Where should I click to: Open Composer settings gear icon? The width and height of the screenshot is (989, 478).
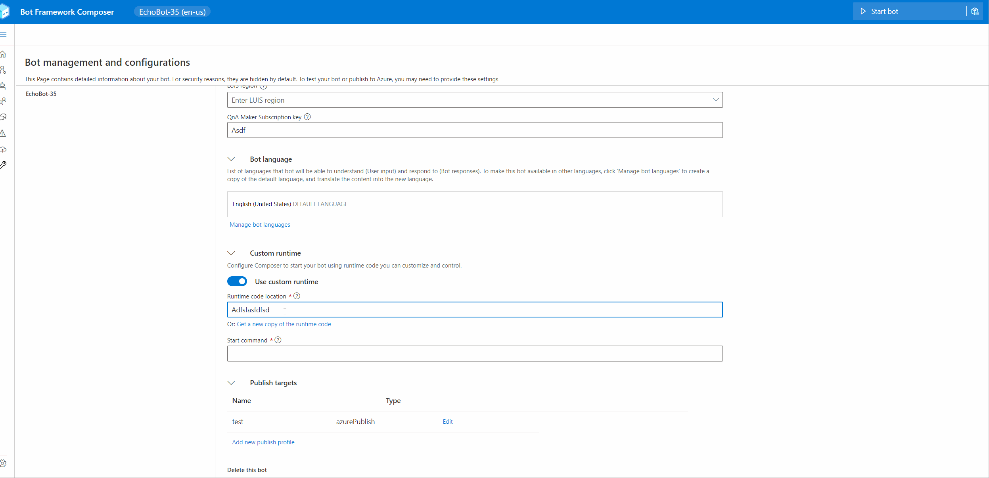point(3,463)
